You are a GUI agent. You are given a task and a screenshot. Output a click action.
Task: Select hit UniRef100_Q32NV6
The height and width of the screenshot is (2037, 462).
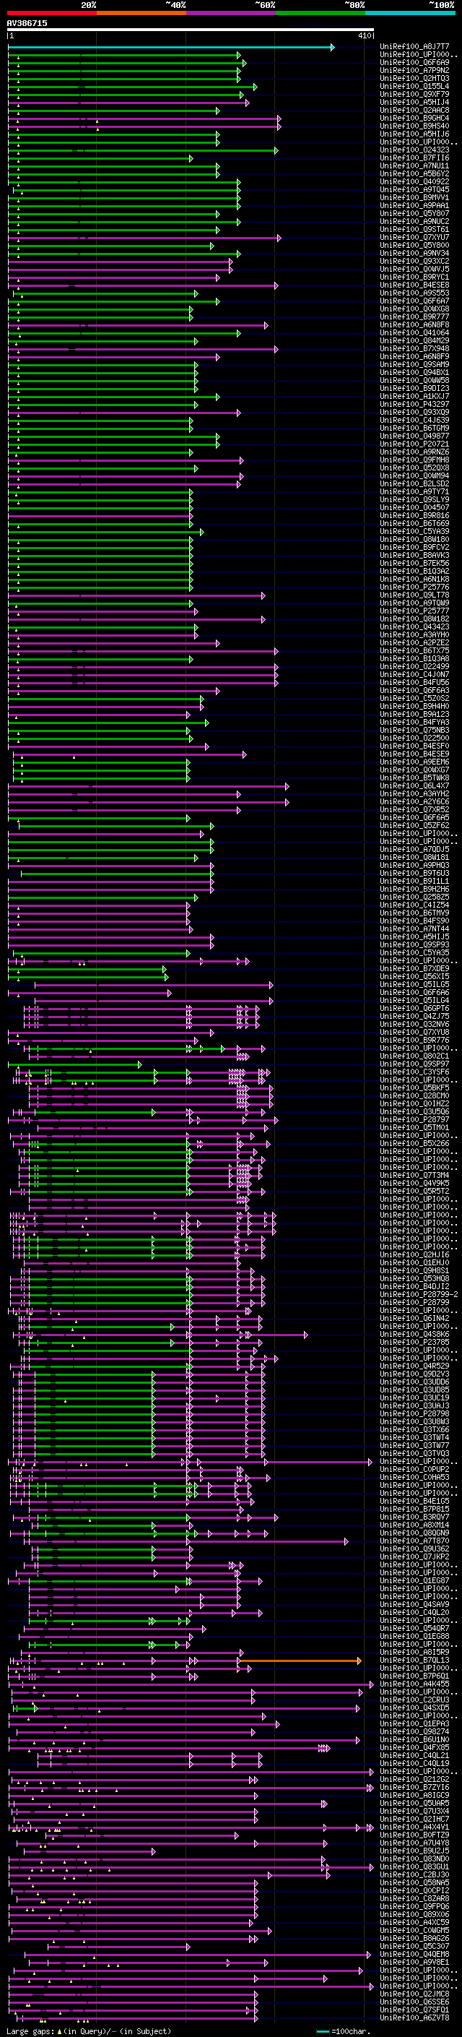pos(414,1024)
